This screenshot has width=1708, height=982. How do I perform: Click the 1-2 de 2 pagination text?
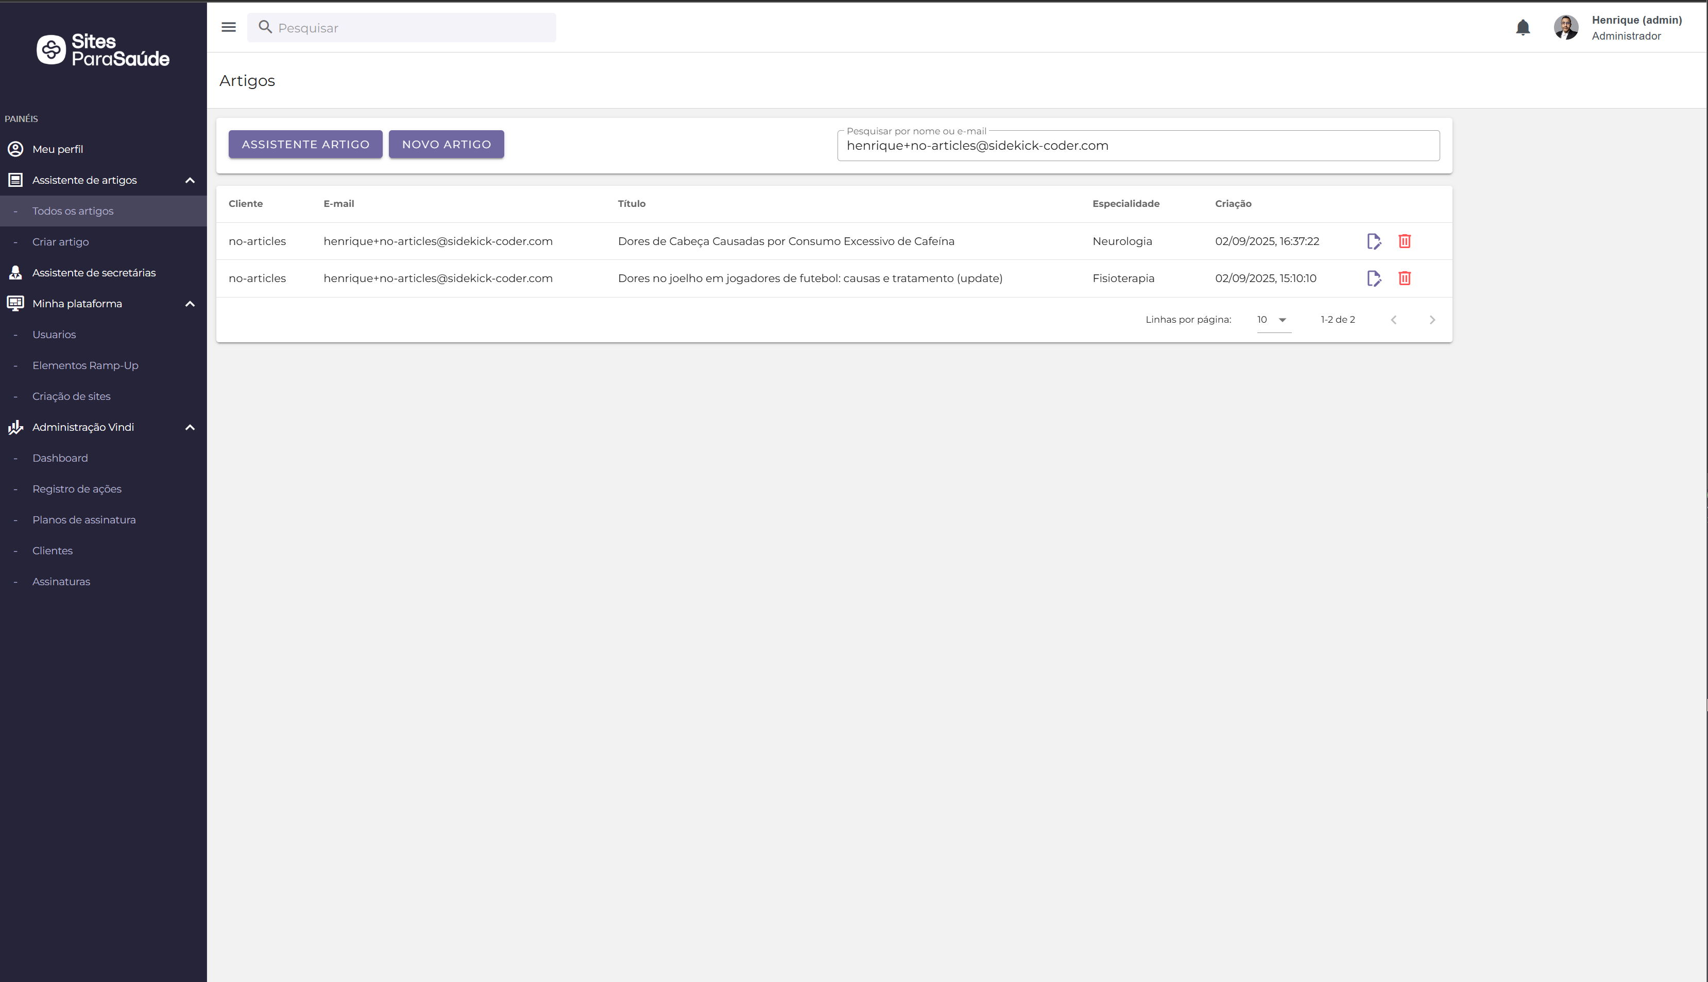tap(1338, 320)
